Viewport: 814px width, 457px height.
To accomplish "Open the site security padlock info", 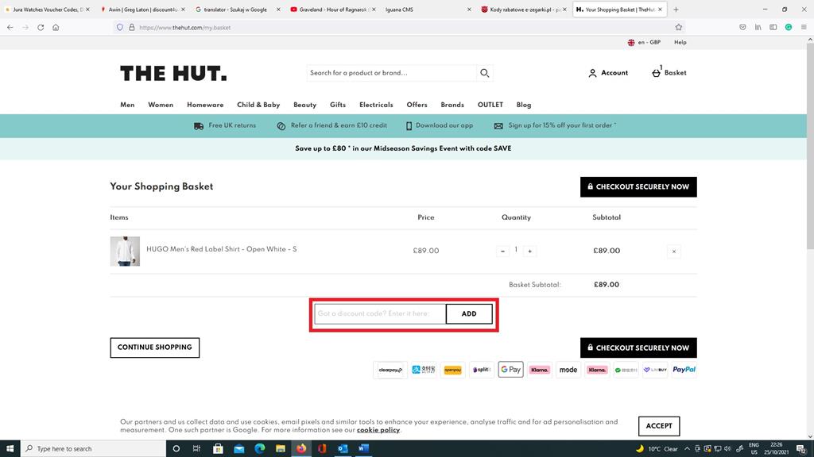I will [x=132, y=28].
